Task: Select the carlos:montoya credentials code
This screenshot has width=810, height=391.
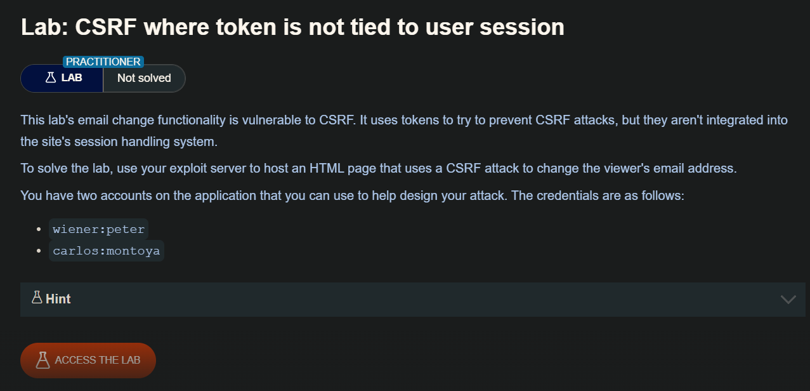Action: click(x=107, y=251)
